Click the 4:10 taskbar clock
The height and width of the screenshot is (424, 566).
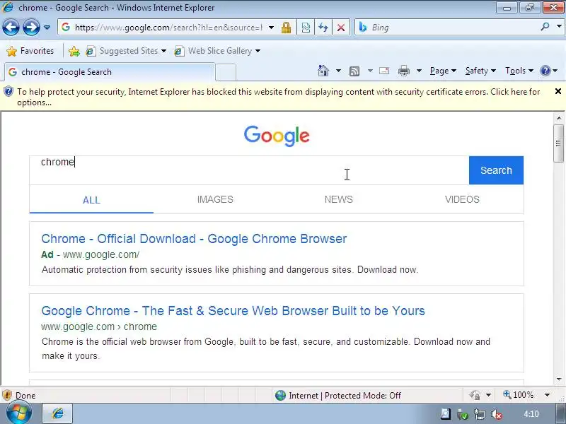coord(531,414)
